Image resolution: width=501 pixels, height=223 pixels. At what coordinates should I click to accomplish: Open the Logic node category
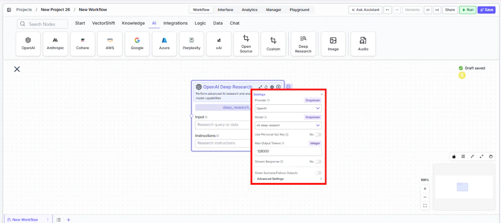click(x=200, y=23)
